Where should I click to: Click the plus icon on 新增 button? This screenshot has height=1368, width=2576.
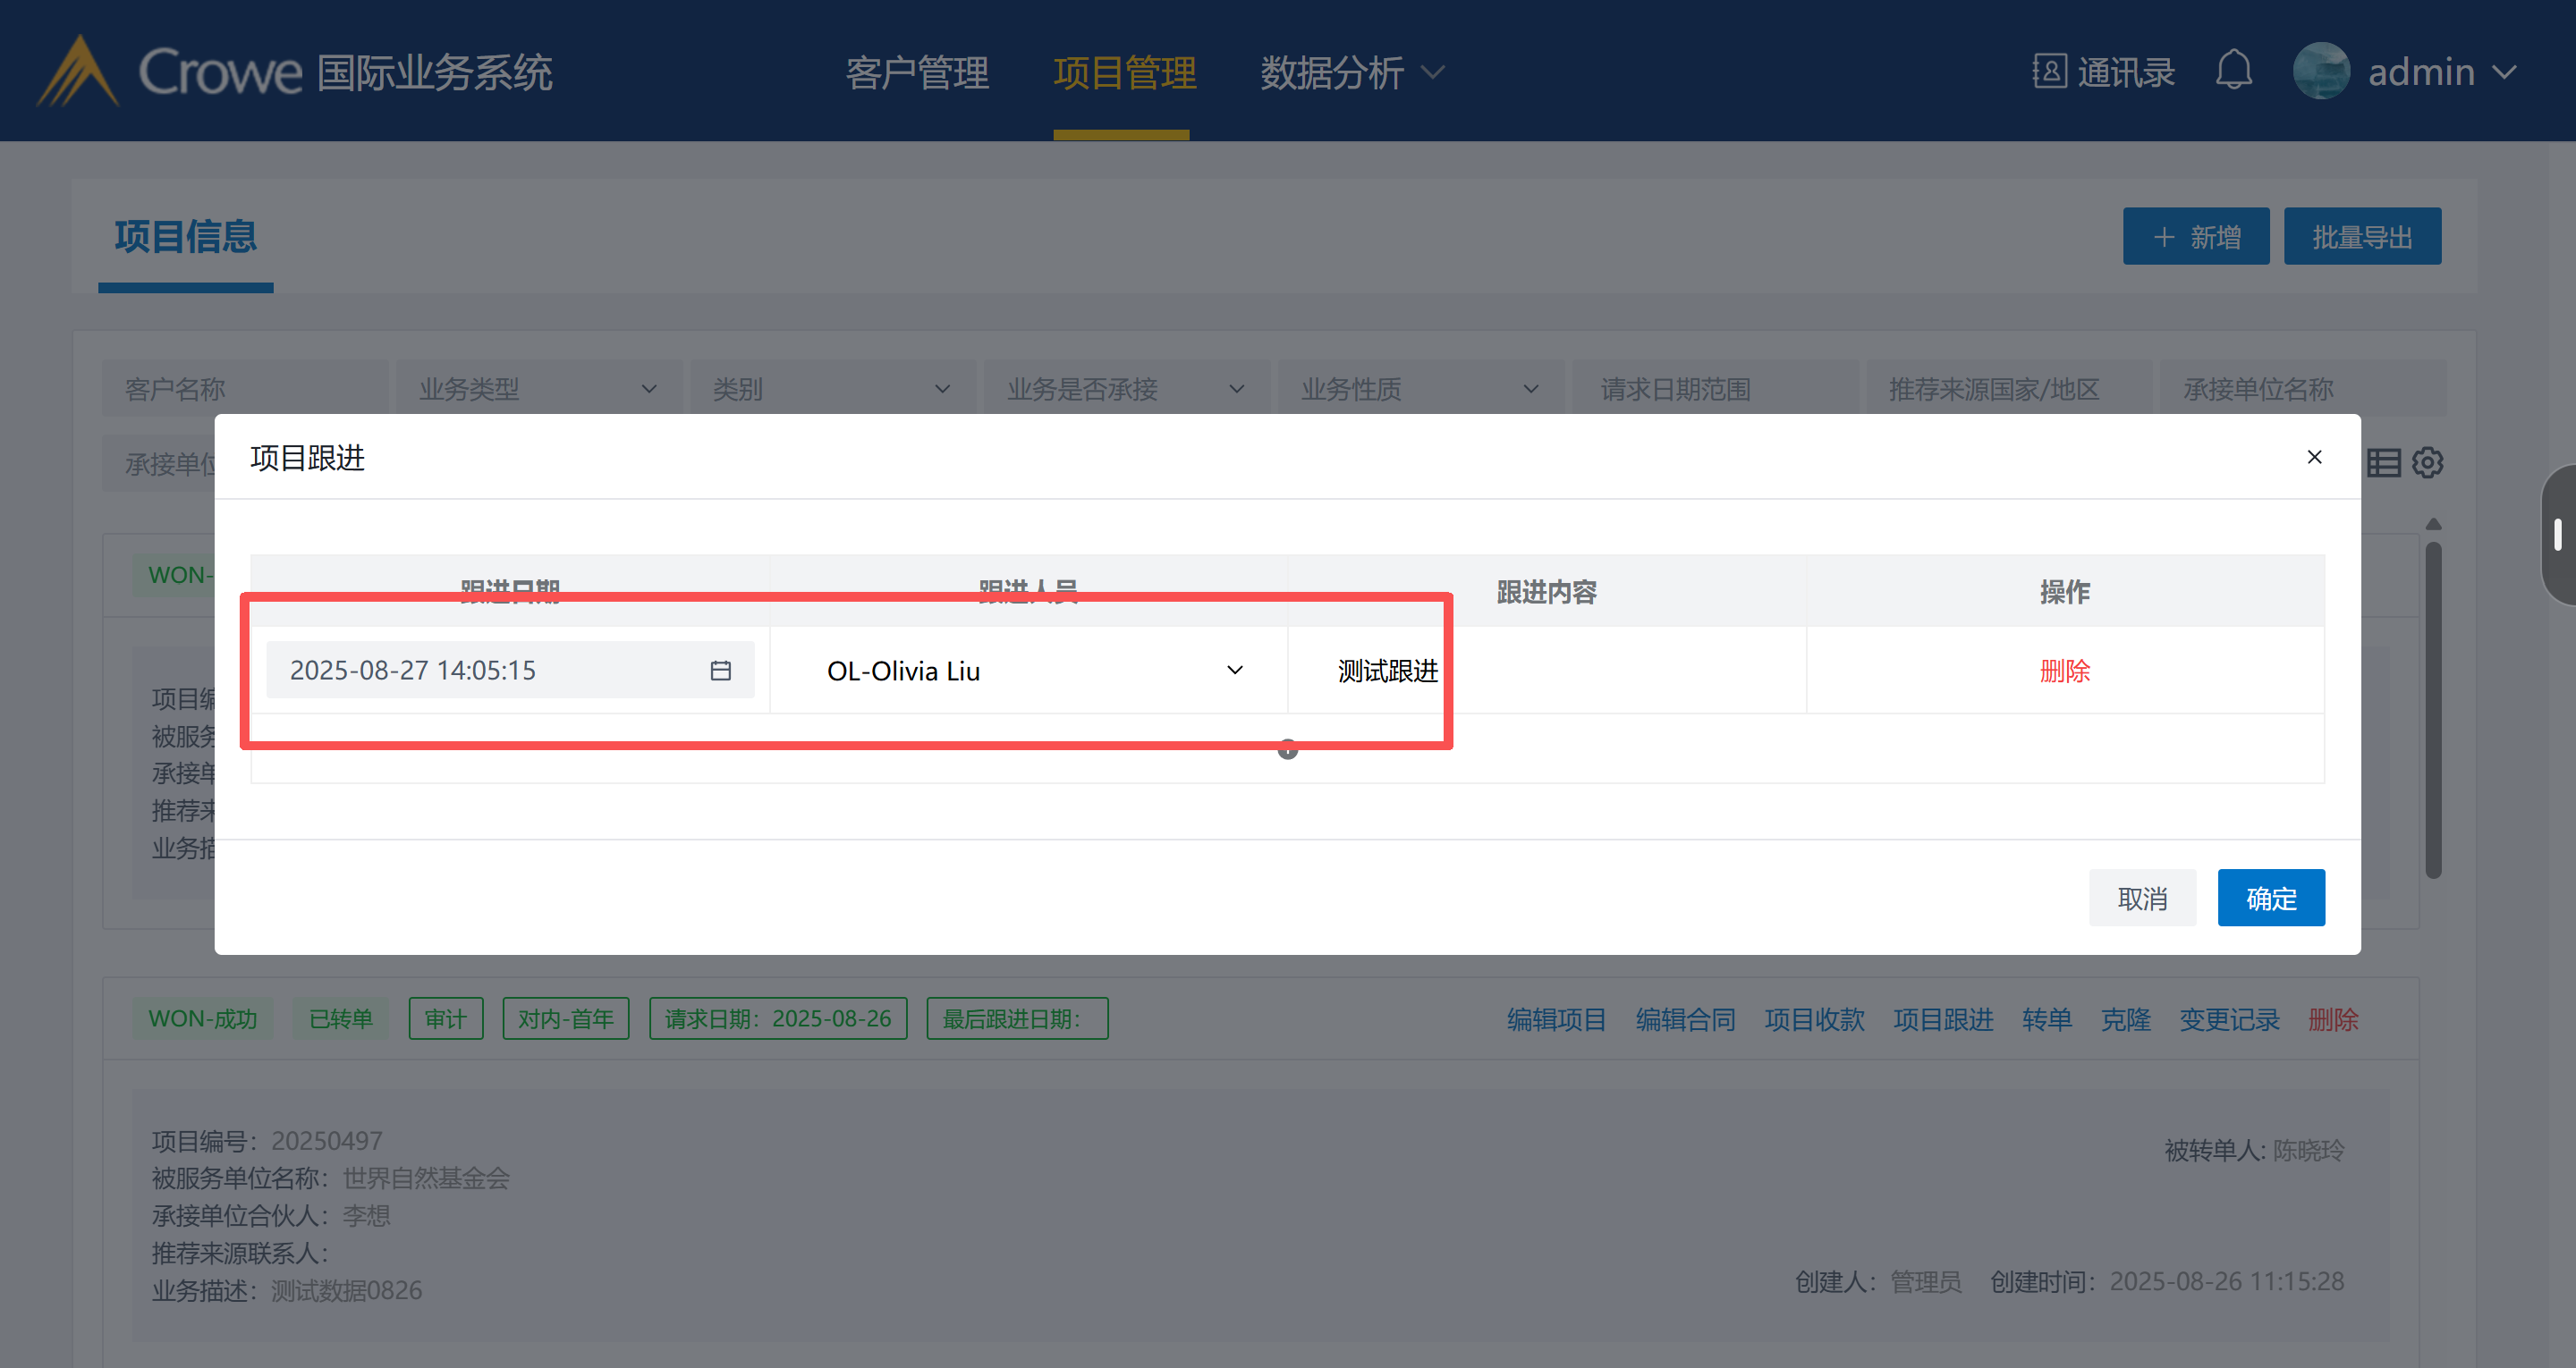[2163, 237]
